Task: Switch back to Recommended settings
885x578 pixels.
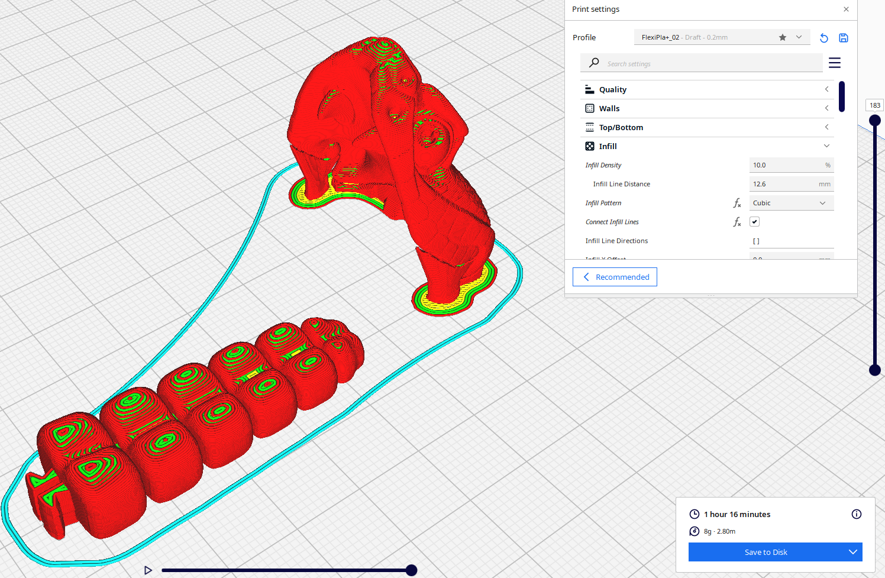Action: point(615,276)
